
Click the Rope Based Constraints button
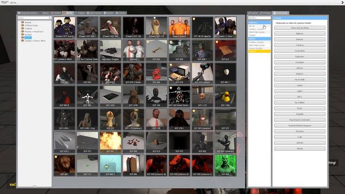click(300, 120)
